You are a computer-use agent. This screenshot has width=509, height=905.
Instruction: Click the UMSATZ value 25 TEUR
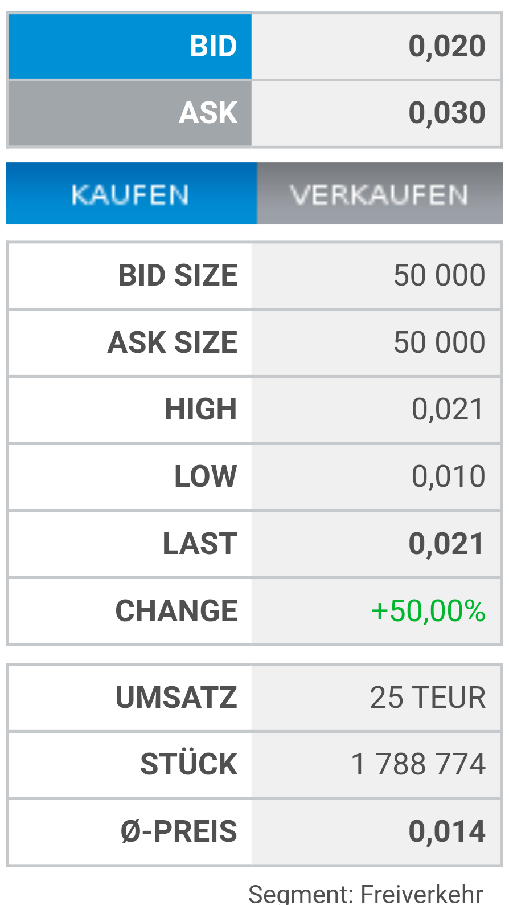point(428,698)
